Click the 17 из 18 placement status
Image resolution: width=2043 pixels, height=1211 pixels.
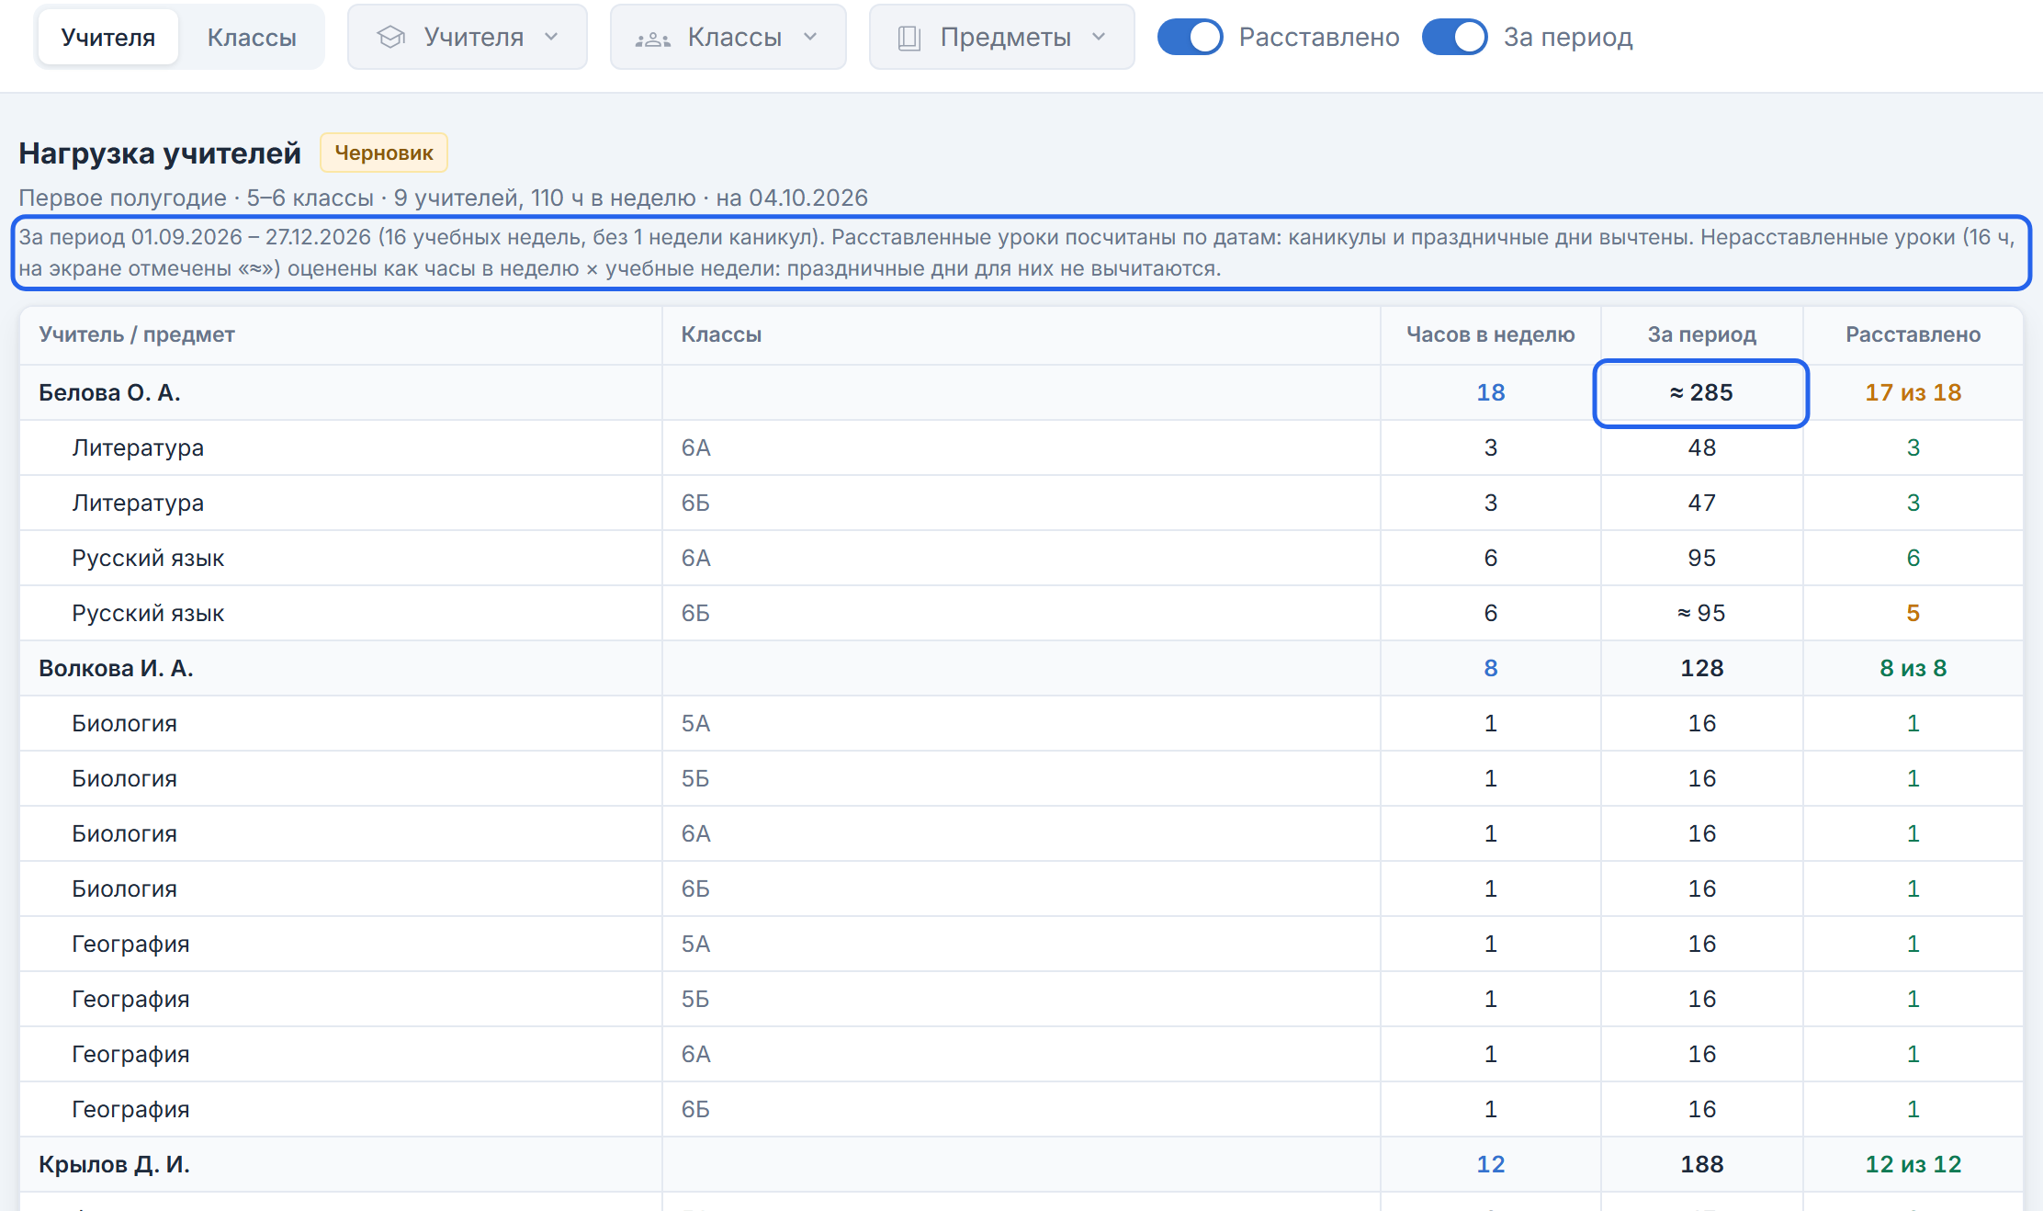(1913, 392)
